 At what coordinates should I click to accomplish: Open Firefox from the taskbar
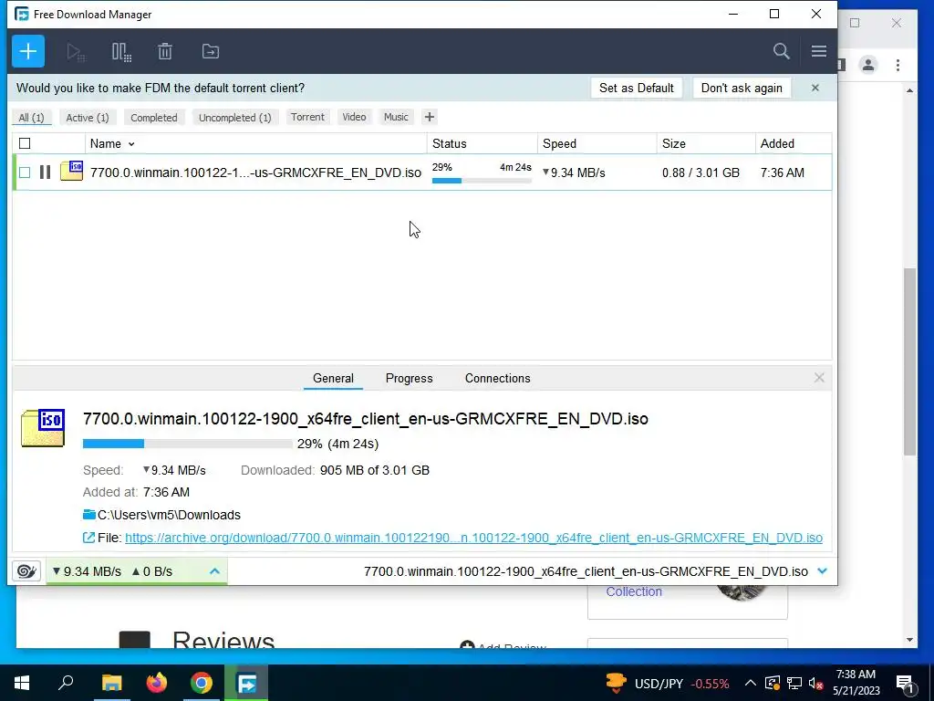157,683
